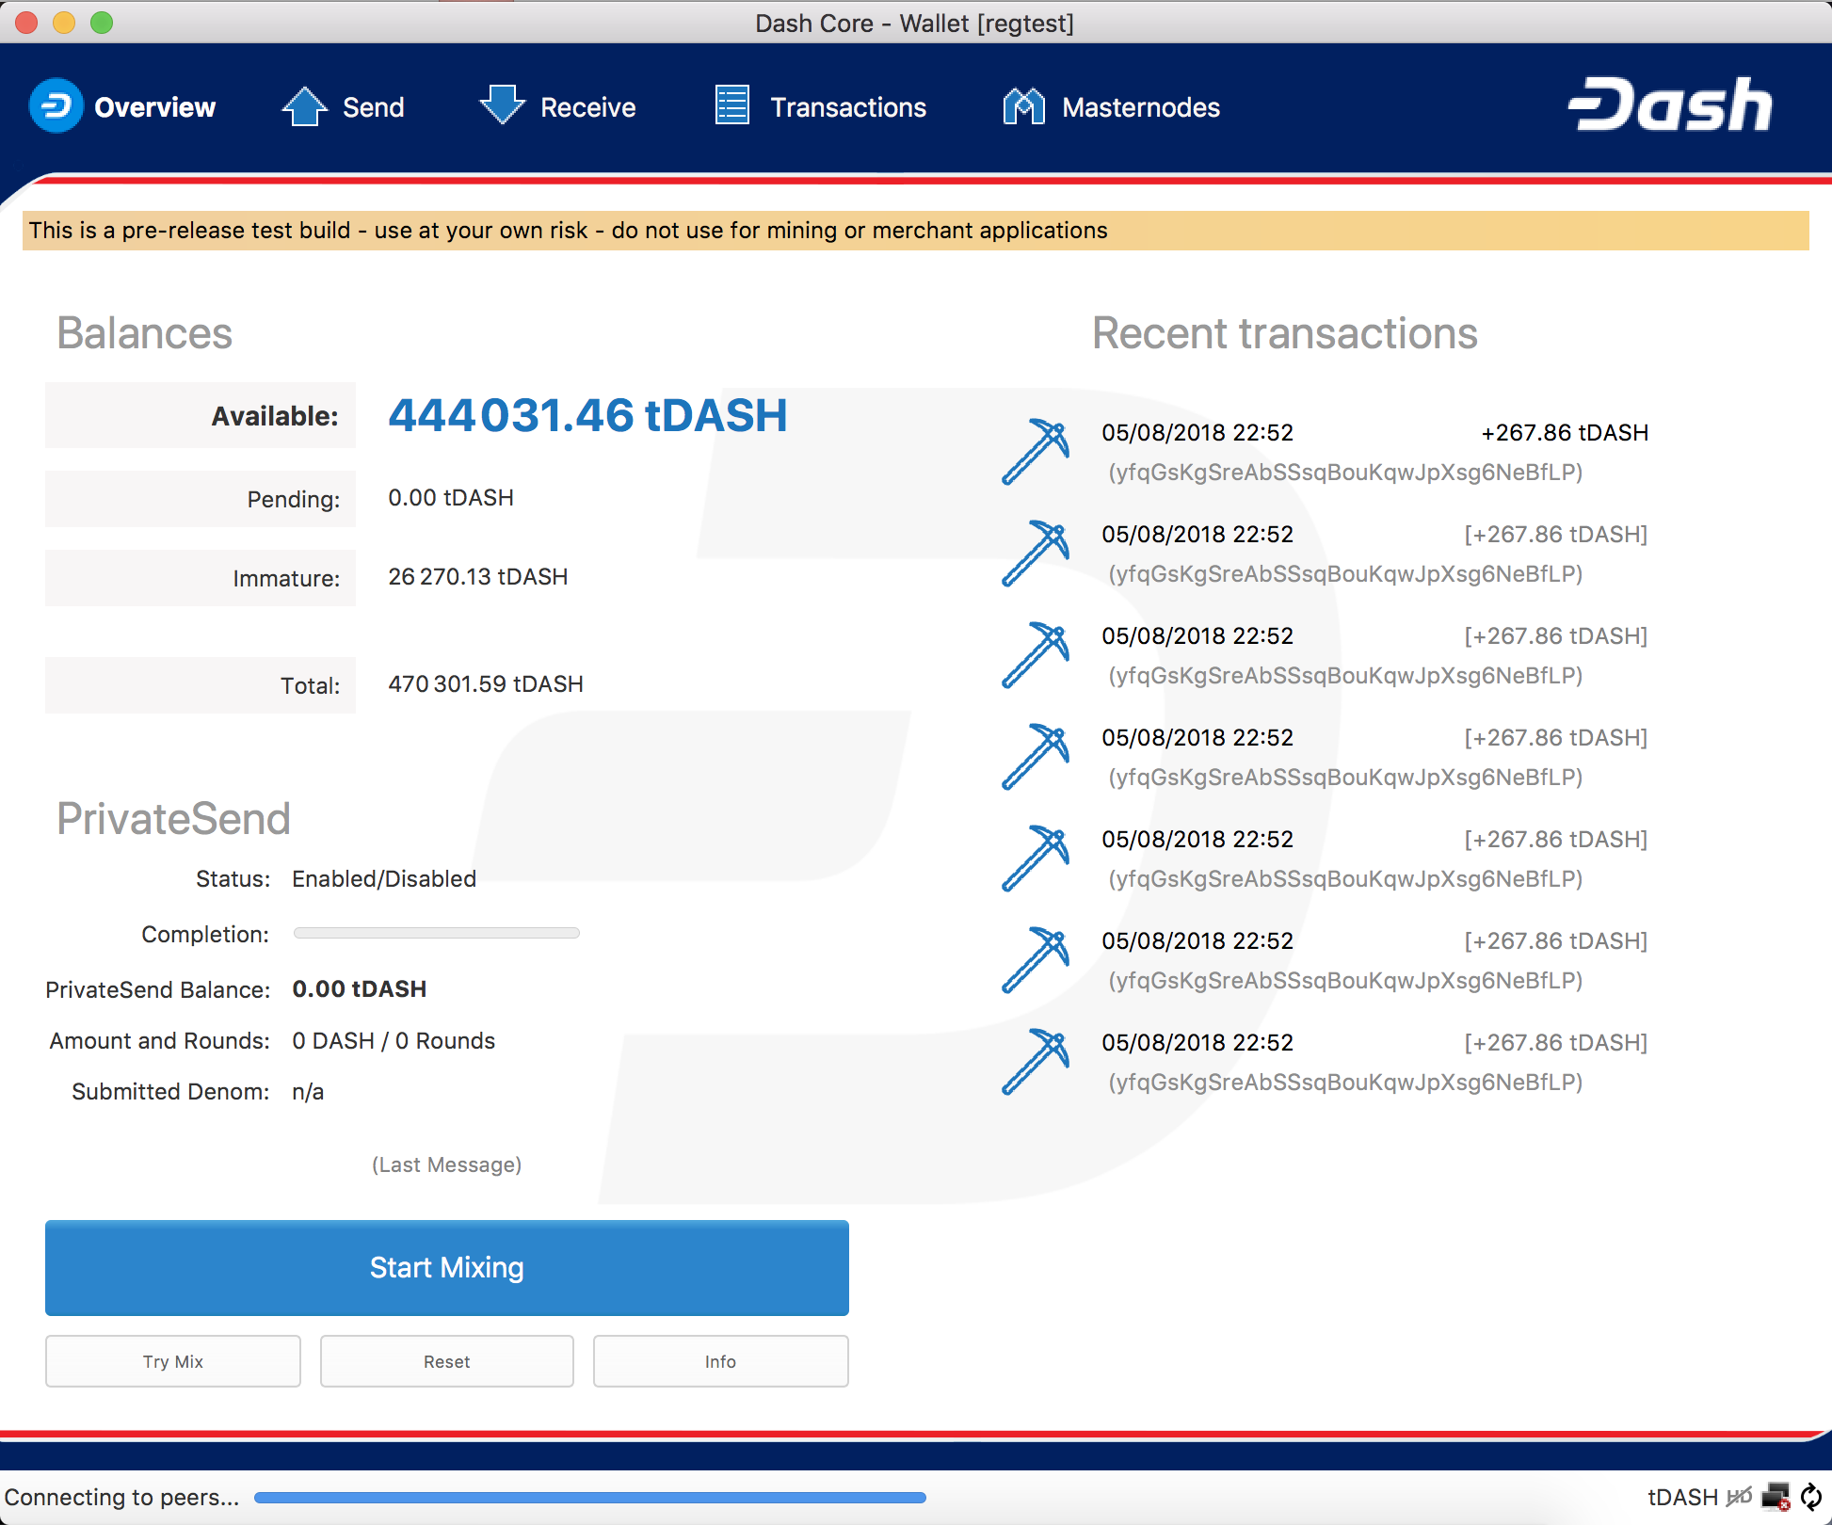Click pickaxe icon of the unbracketed +267.86 transaction
The height and width of the screenshot is (1525, 1832).
[x=1036, y=452]
